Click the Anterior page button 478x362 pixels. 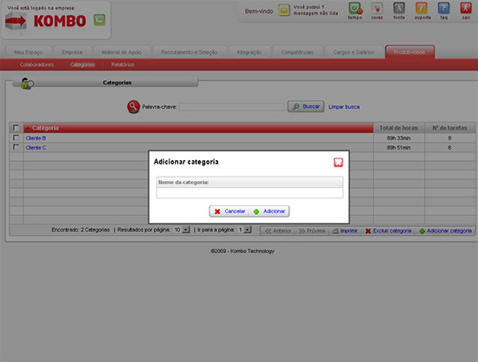[x=278, y=231]
